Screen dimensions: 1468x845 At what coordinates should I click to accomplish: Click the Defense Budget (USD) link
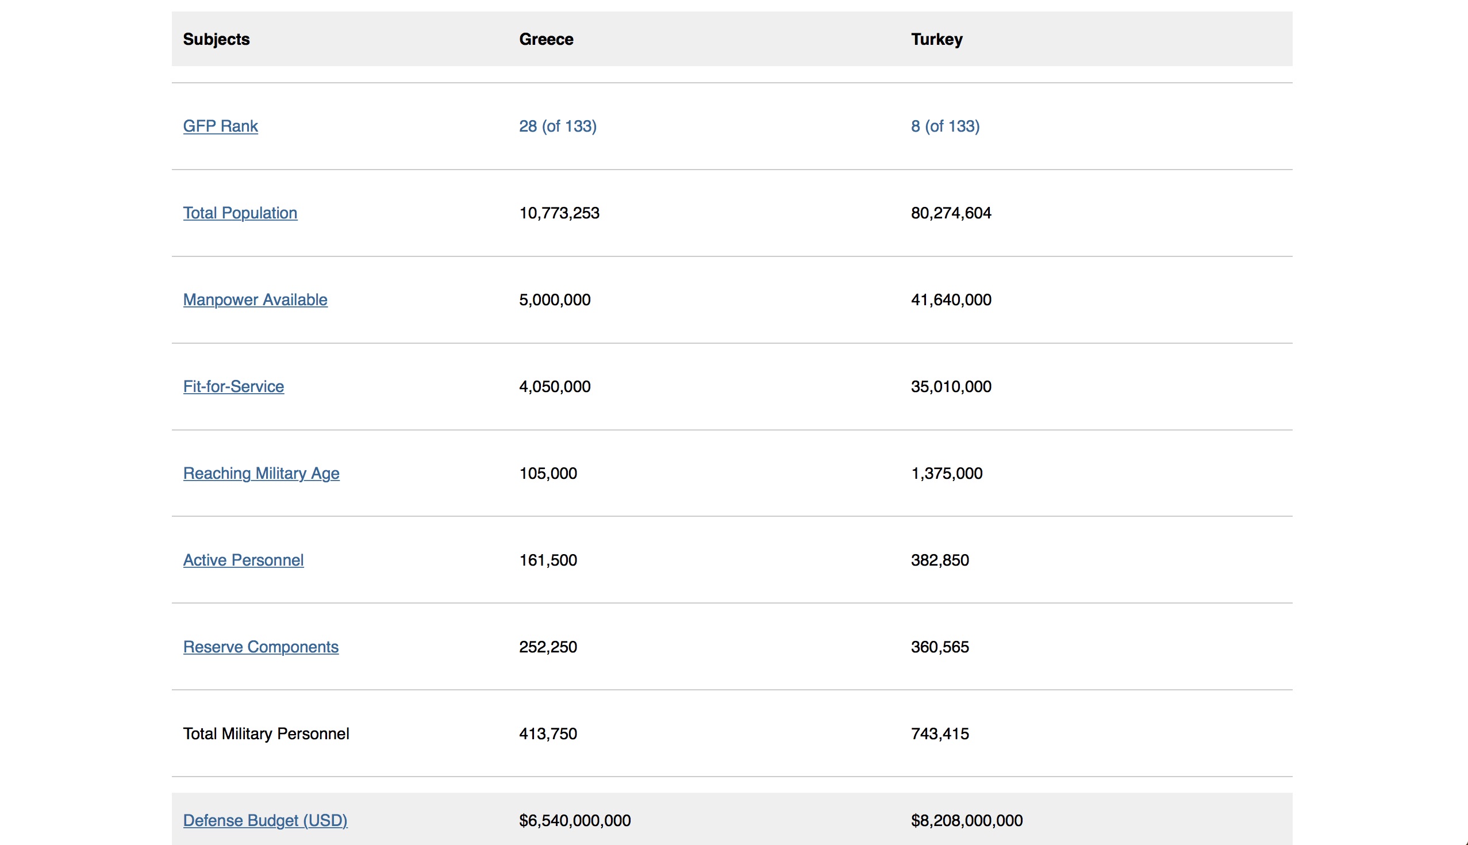tap(265, 820)
